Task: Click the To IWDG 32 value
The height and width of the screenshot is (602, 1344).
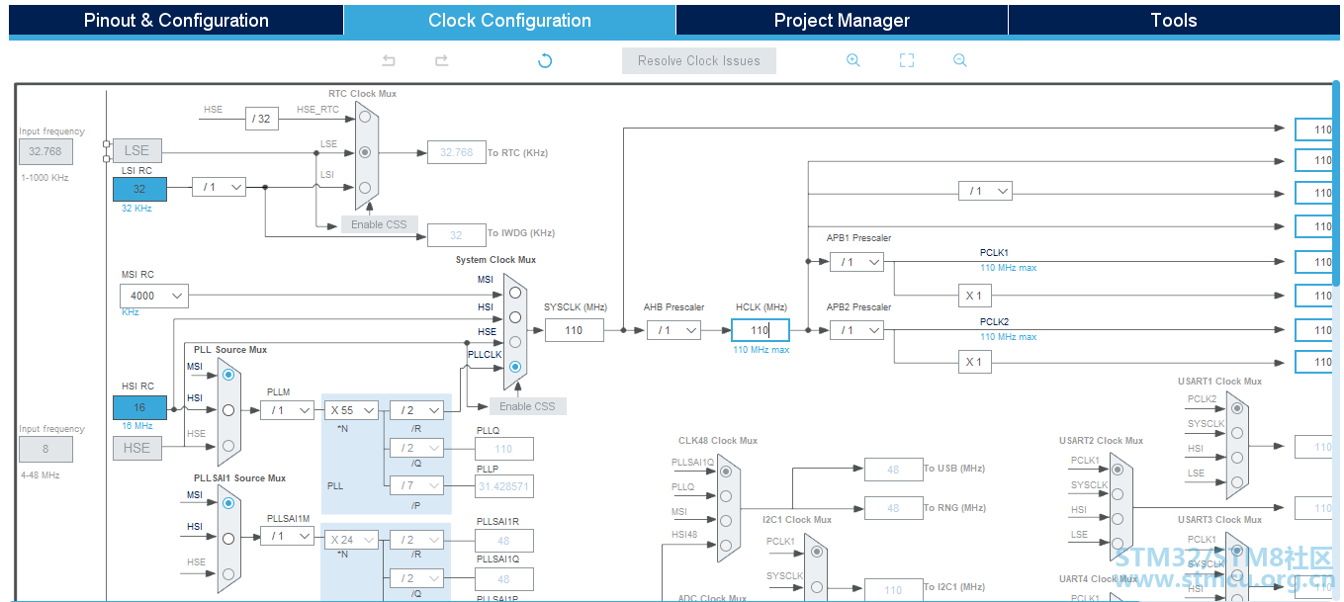Action: 456,235
